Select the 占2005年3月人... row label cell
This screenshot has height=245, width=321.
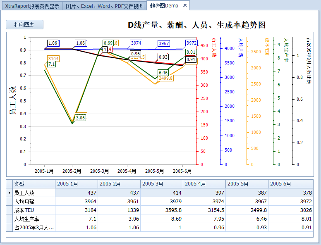click(x=34, y=227)
